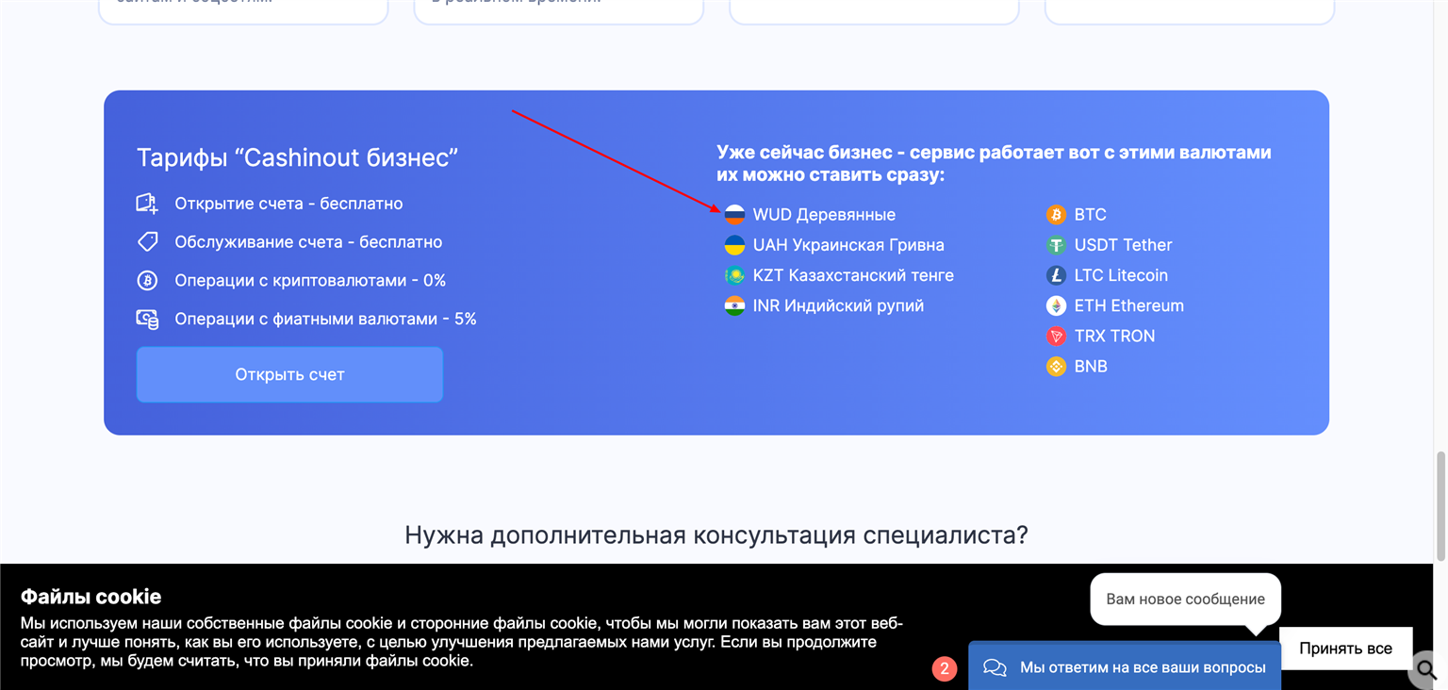This screenshot has width=1448, height=690.
Task: Click the LTC Litecoin label
Action: pyautogui.click(x=1121, y=275)
